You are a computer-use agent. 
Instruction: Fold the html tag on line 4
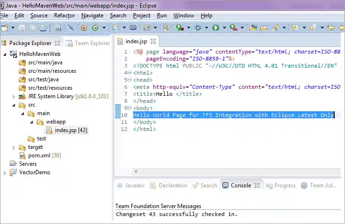click(130, 72)
